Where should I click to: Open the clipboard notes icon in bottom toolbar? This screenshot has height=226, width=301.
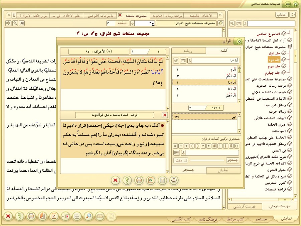(54, 216)
